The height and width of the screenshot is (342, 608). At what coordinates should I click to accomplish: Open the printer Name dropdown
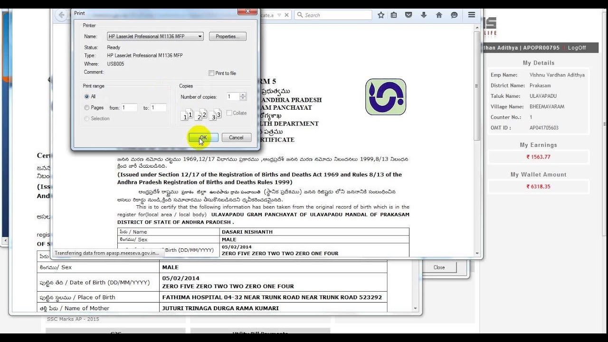pos(155,37)
